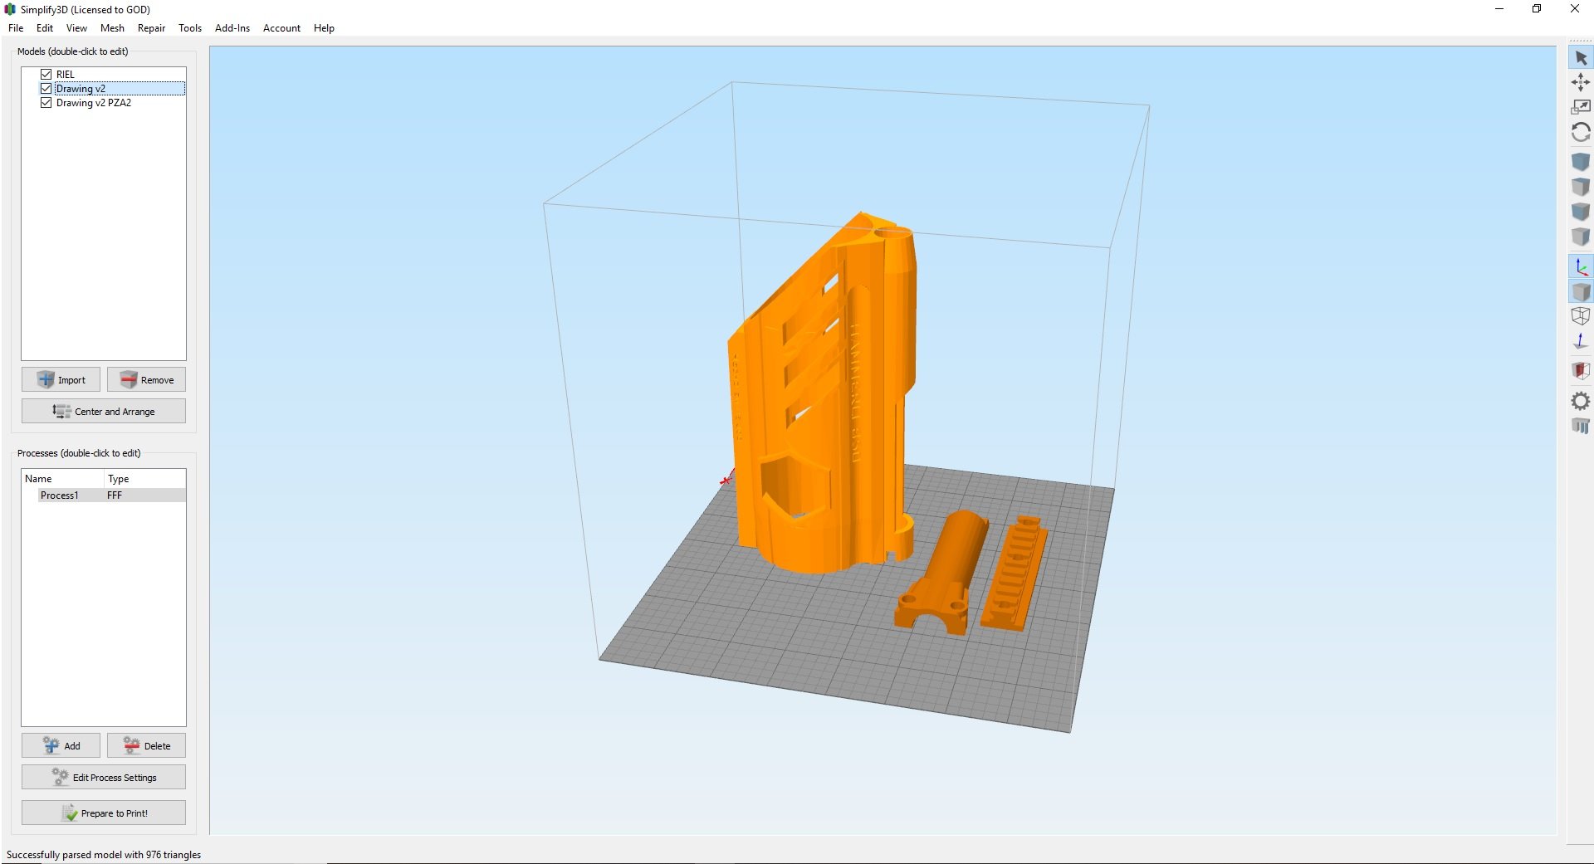Select the Drawing v2 model name
The height and width of the screenshot is (864, 1594).
point(81,89)
